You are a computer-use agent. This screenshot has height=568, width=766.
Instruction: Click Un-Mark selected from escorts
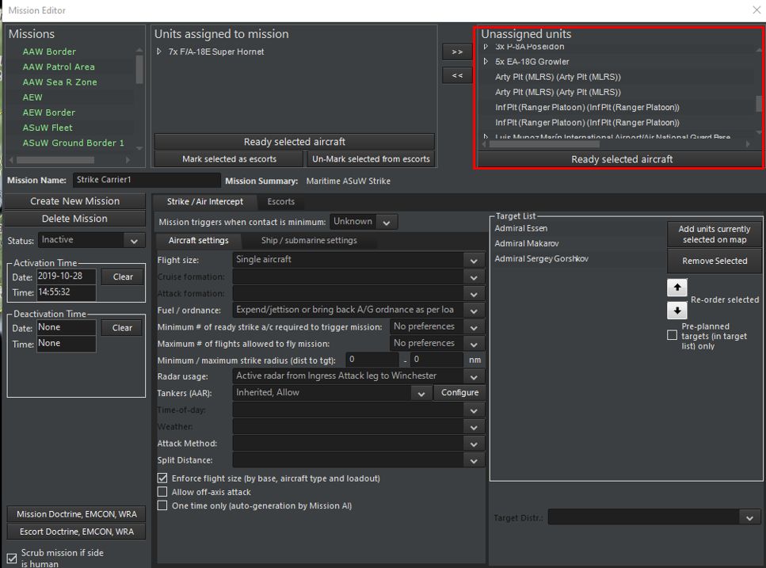pos(371,159)
